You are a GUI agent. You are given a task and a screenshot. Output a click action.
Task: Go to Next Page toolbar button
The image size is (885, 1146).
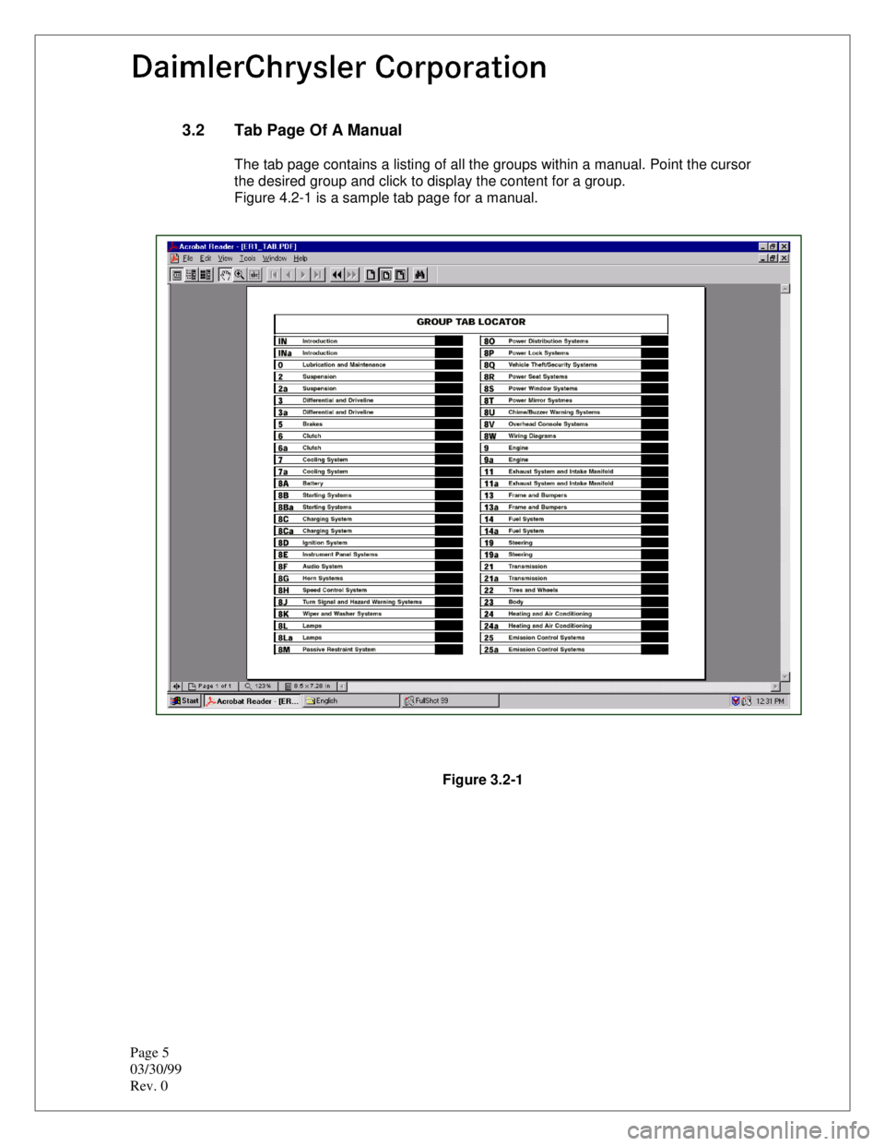303,275
